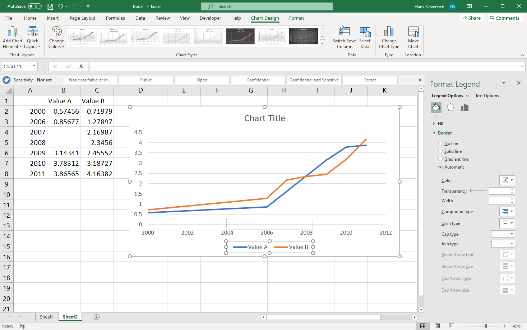The width and height of the screenshot is (527, 330).
Task: Select Automatic border option
Action: [x=440, y=167]
